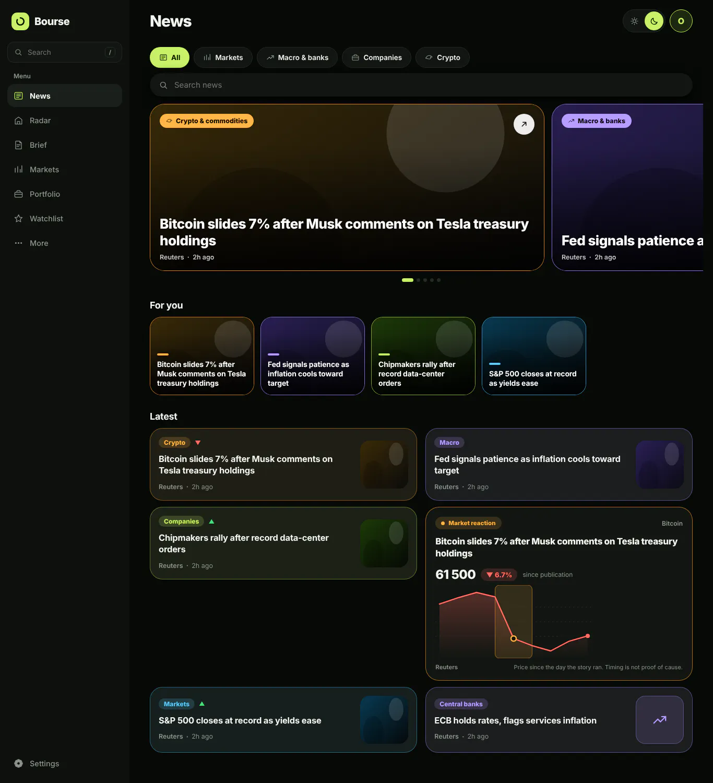Open the user profile avatar
713x783 pixels.
[x=681, y=21]
